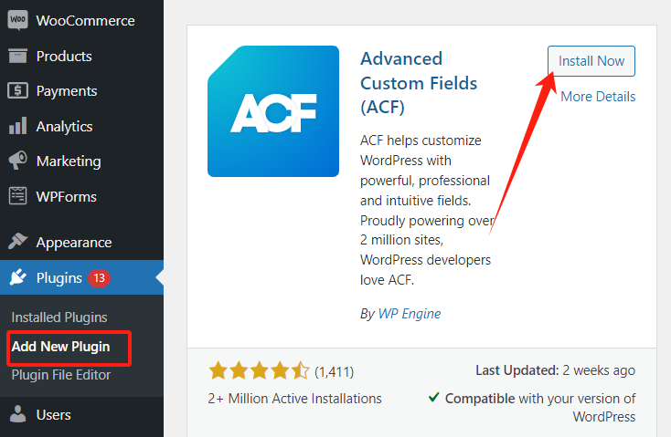Click the Marketing megaphone icon
This screenshot has width=671, height=437.
(17, 161)
